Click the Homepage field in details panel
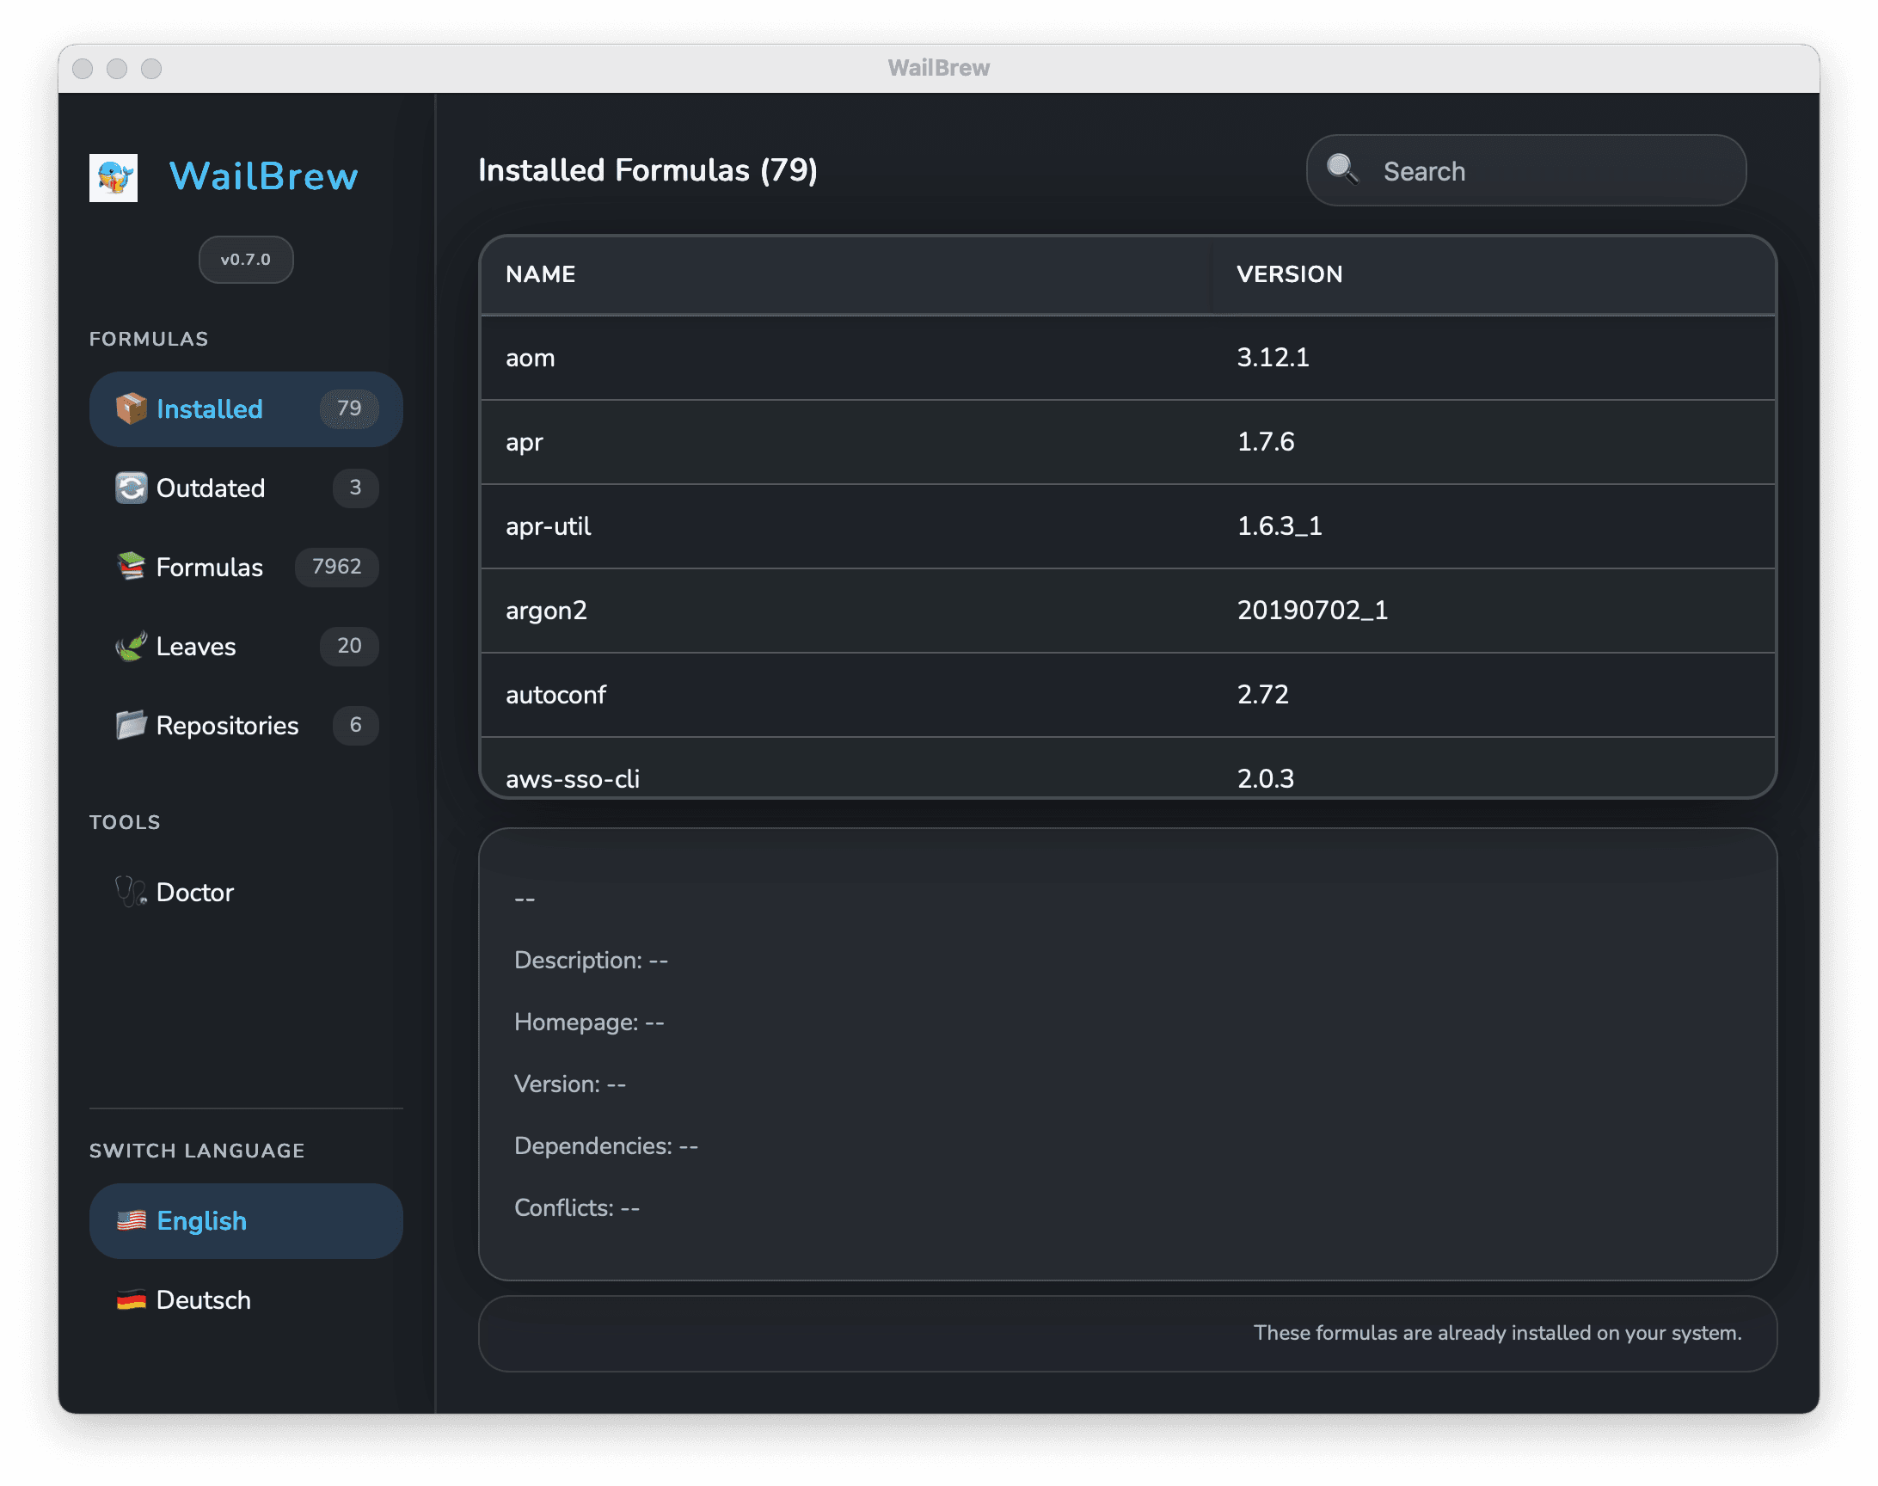1878x1486 pixels. [589, 1022]
